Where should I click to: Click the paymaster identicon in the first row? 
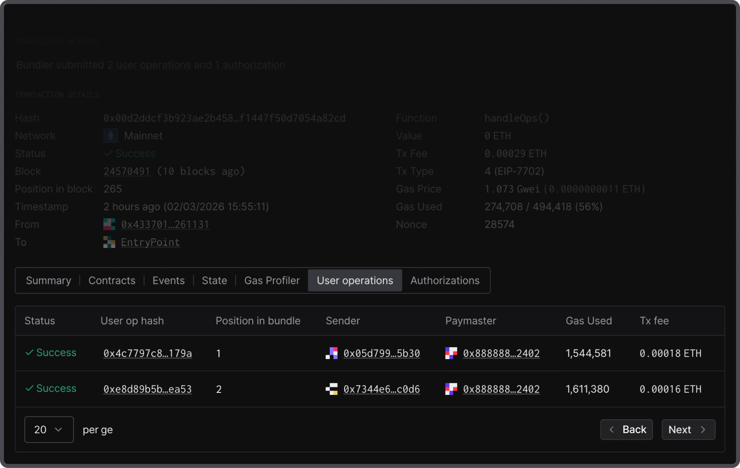451,353
